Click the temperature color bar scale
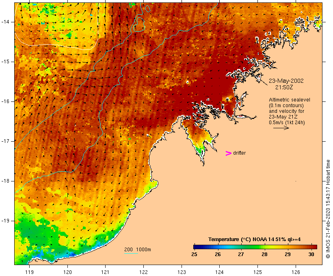 click(x=255, y=247)
